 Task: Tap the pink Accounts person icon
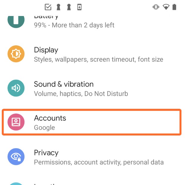(x=16, y=122)
